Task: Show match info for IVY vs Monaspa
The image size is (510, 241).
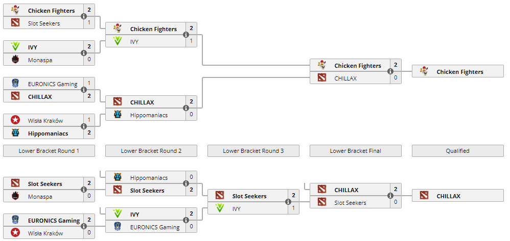Action: click(x=84, y=53)
